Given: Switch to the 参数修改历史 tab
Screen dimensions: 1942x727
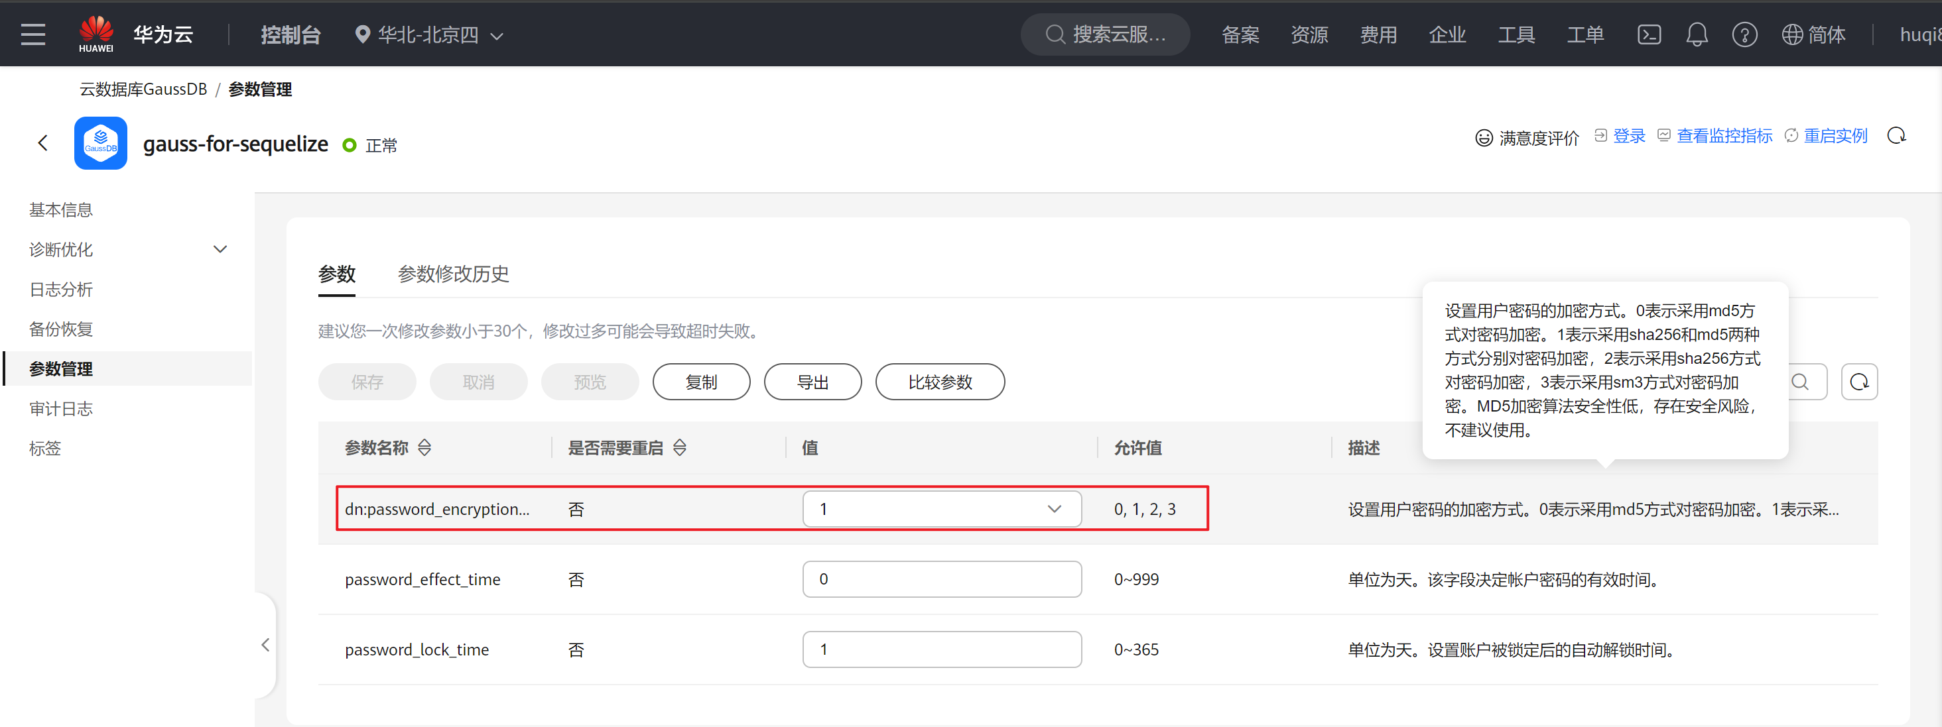Looking at the screenshot, I should pyautogui.click(x=453, y=274).
